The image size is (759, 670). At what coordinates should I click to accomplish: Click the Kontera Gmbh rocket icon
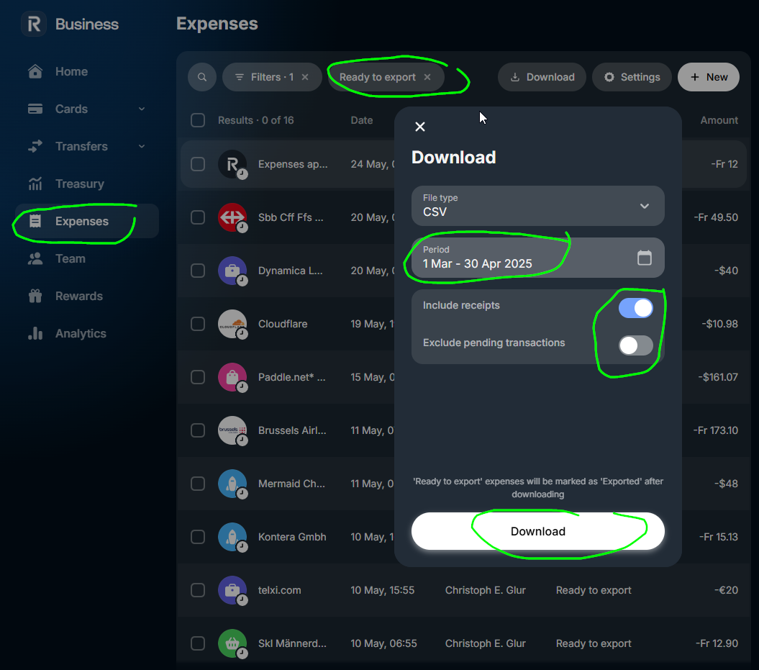[x=232, y=537]
